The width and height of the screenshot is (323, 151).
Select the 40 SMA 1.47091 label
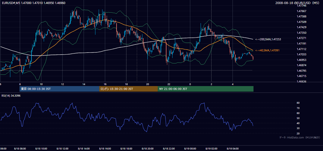coord(267,50)
